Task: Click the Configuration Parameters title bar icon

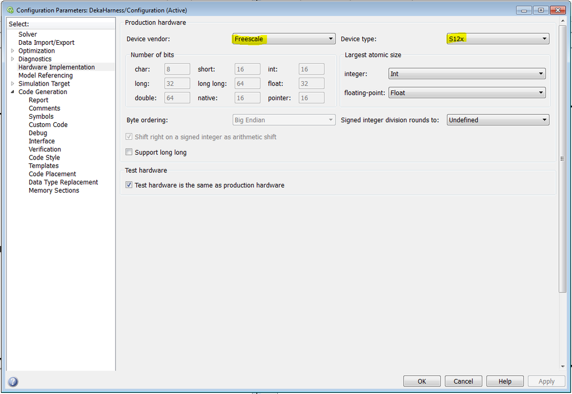Action: tap(10, 10)
